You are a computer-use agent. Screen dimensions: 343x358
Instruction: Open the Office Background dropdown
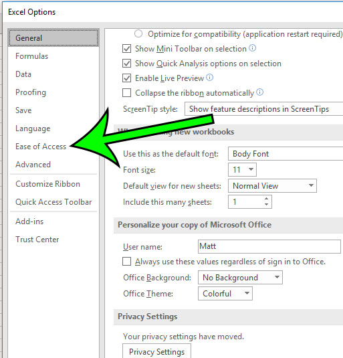point(240,278)
